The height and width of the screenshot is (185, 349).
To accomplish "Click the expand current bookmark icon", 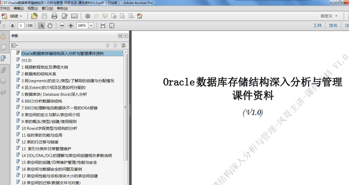I will click(x=124, y=45).
